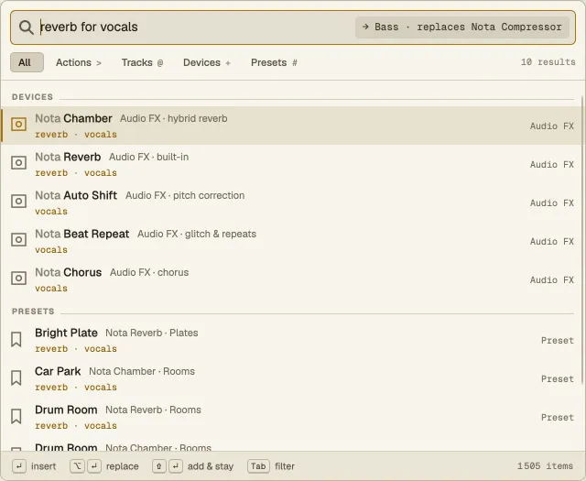
Task: Click the Audio FX type label on Nota Chamber row
Action: click(551, 126)
